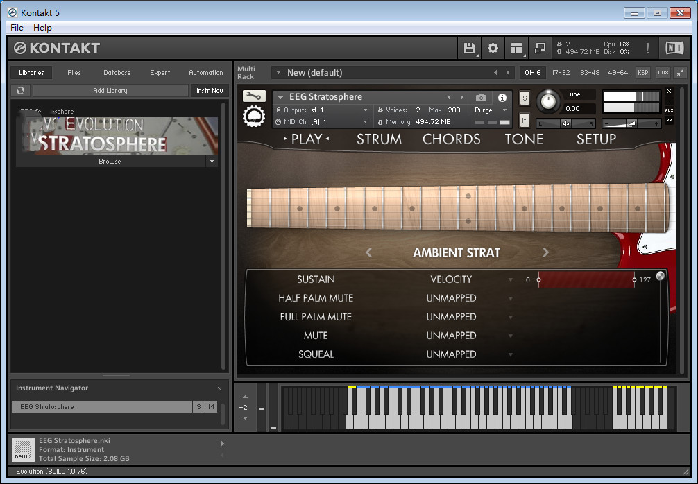Toggle the PV performance view button
The width and height of the screenshot is (698, 484).
click(669, 120)
